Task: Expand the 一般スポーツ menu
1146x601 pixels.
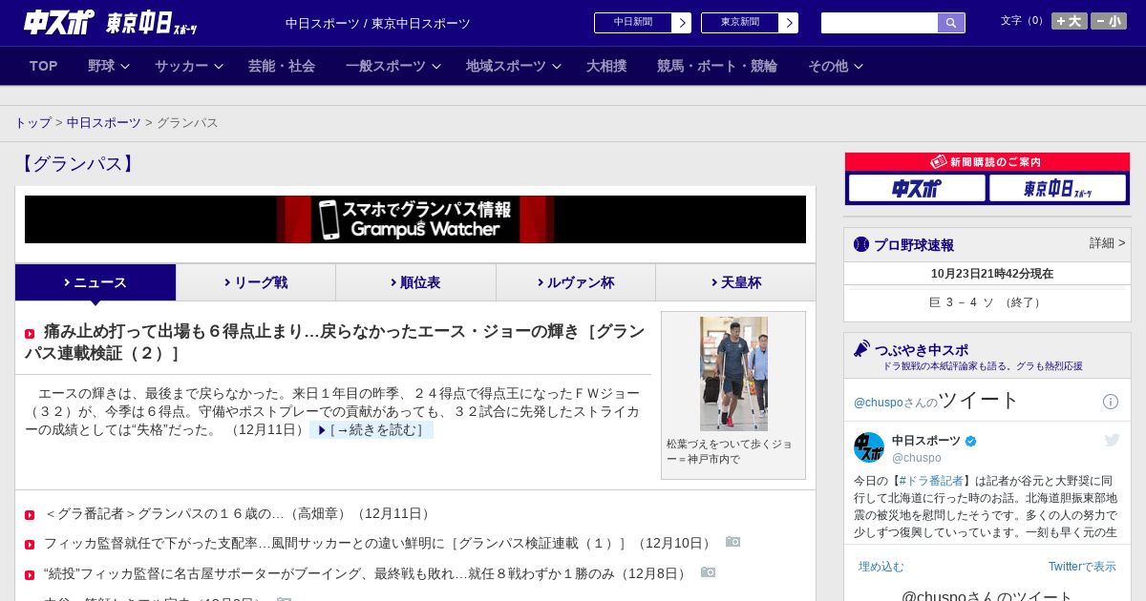Action: 393,66
